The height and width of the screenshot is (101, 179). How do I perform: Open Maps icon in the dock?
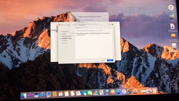click(78, 93)
